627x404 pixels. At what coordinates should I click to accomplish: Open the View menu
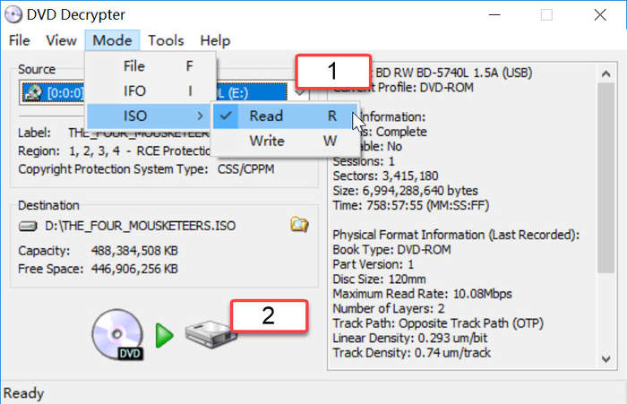click(x=61, y=40)
